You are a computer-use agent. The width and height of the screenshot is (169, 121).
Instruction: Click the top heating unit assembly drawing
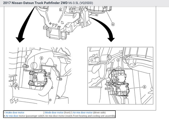[x=73, y=23]
